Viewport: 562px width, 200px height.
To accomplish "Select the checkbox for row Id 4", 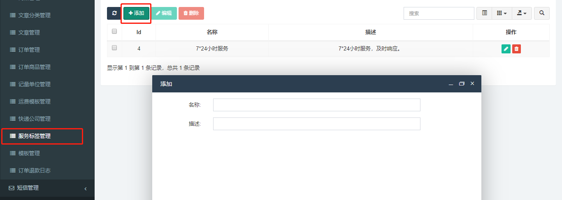I will (x=114, y=48).
